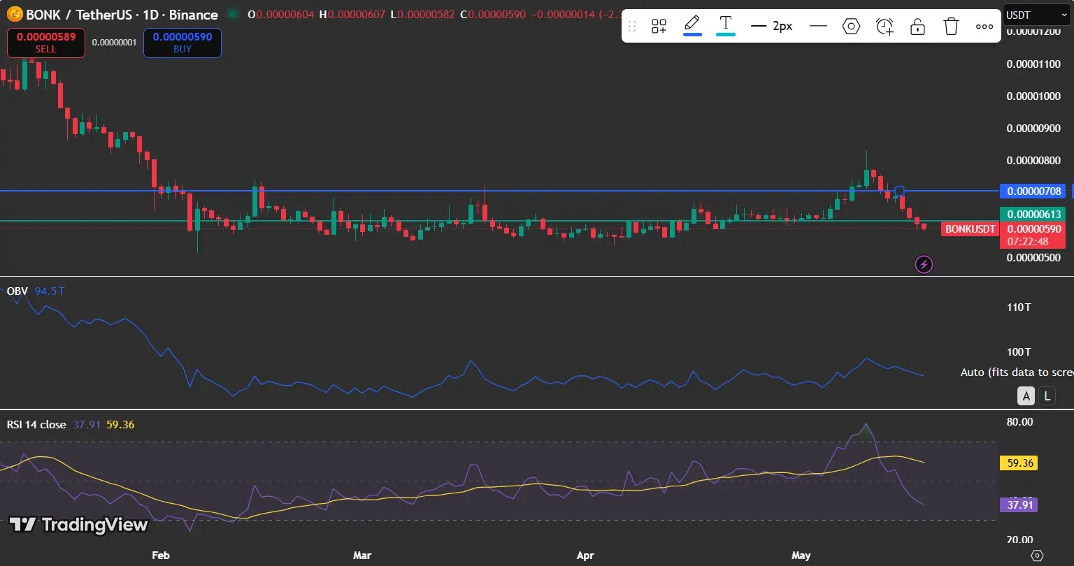Open the drawing templates icon
Viewport: 1074px width, 566px height.
click(659, 27)
